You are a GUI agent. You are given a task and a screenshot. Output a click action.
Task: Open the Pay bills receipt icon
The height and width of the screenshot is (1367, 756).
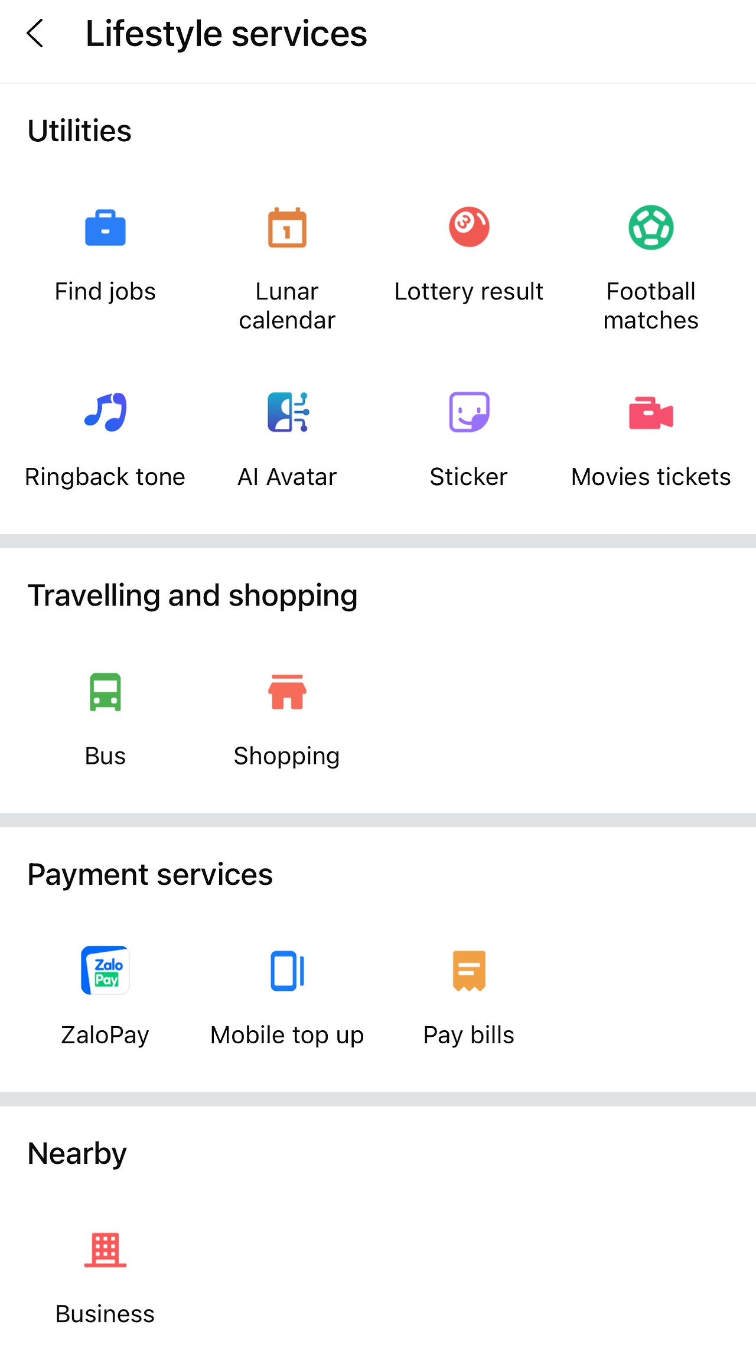(469, 971)
